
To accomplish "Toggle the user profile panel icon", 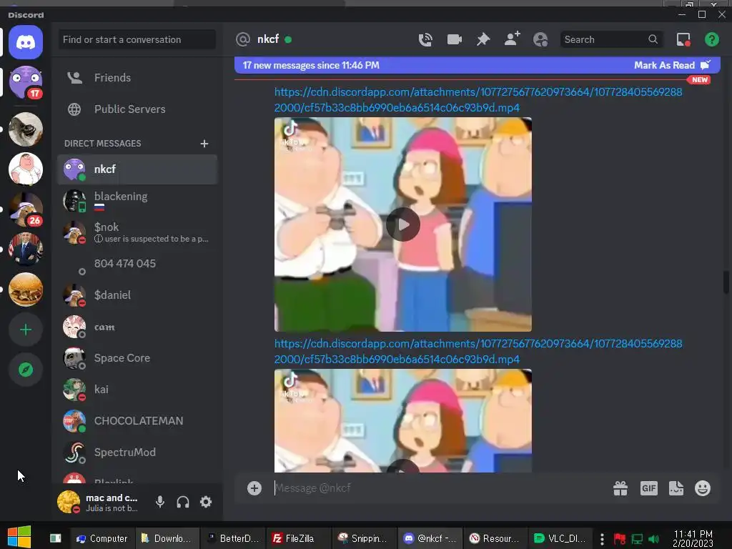I will tap(540, 40).
